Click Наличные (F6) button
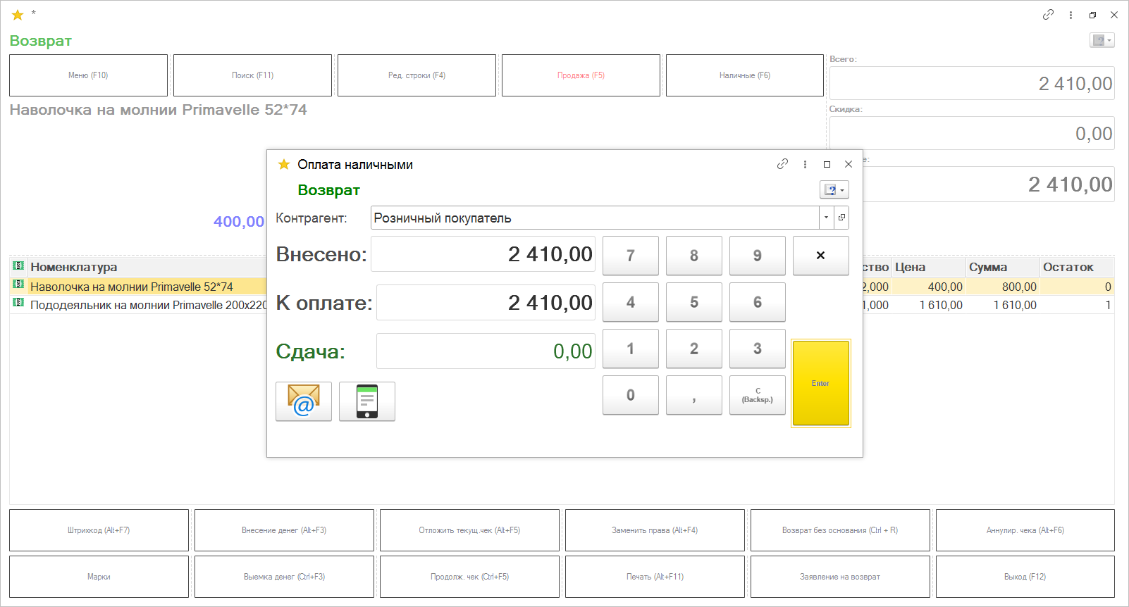The width and height of the screenshot is (1129, 607). pyautogui.click(x=745, y=75)
